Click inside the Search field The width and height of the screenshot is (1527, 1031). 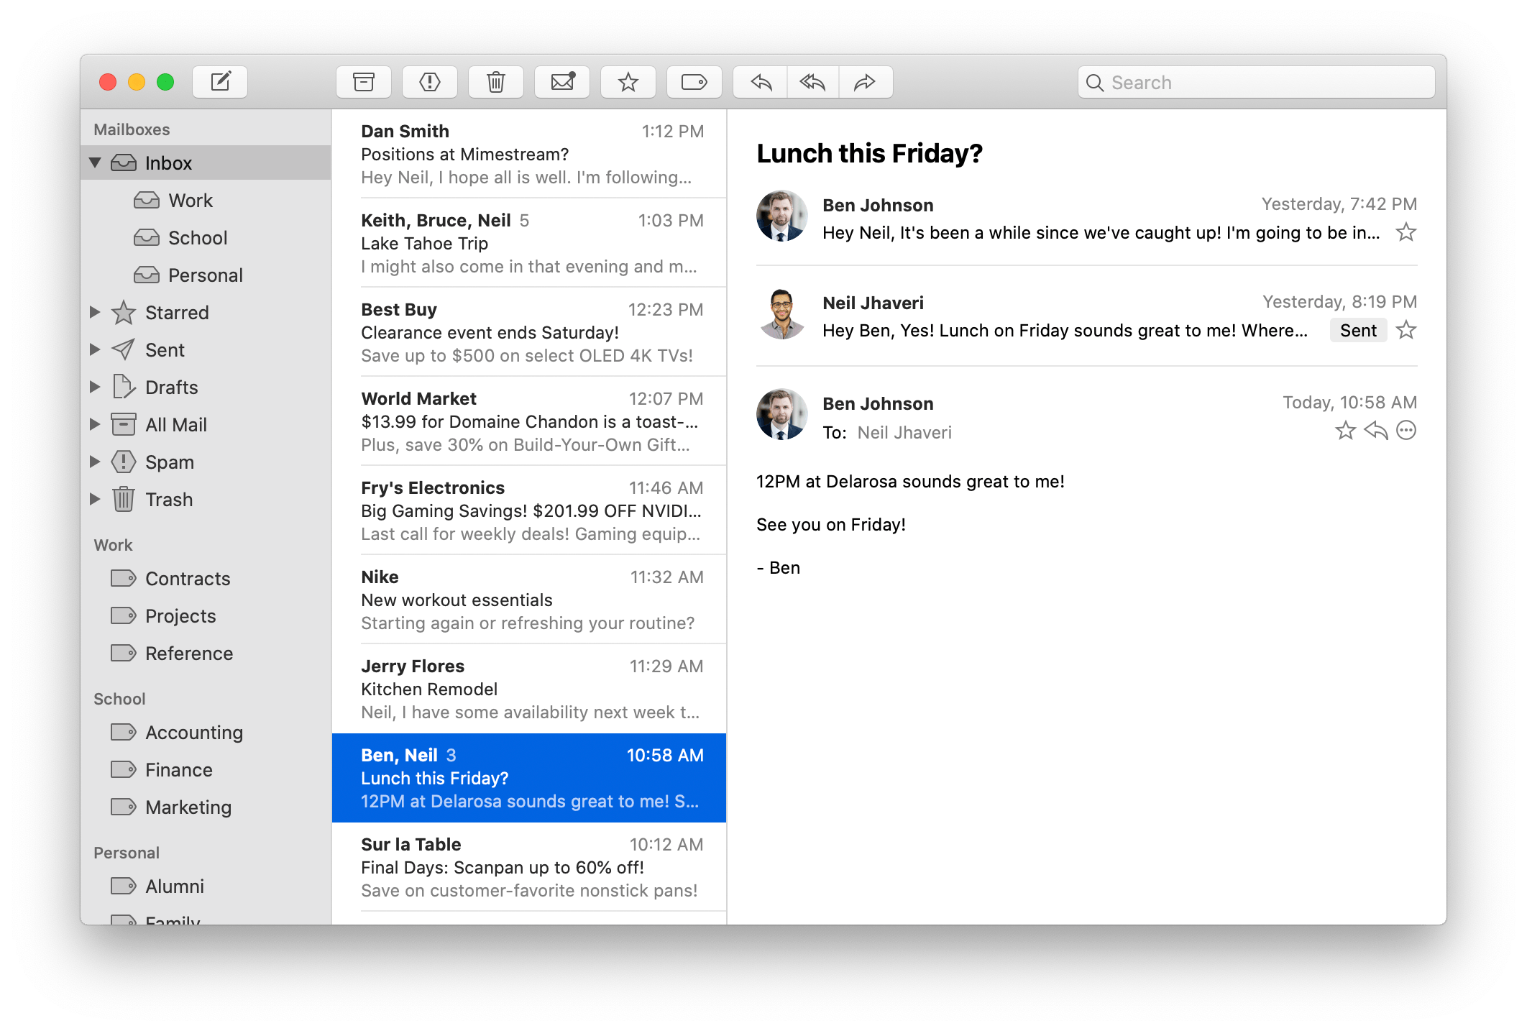tap(1257, 82)
